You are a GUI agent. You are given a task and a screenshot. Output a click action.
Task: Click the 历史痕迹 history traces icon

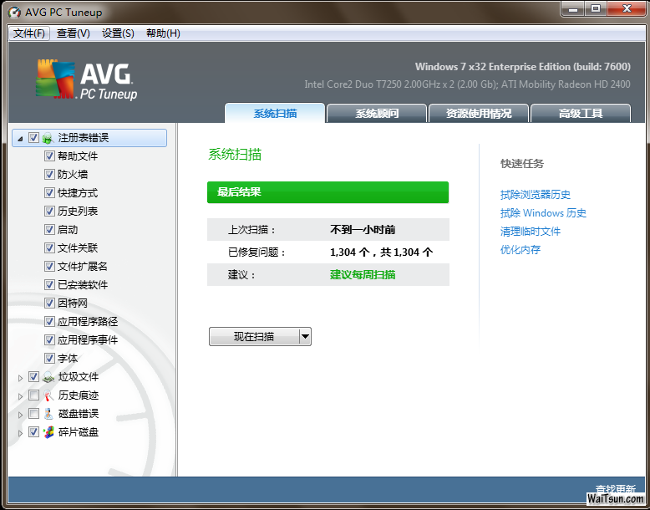[48, 395]
